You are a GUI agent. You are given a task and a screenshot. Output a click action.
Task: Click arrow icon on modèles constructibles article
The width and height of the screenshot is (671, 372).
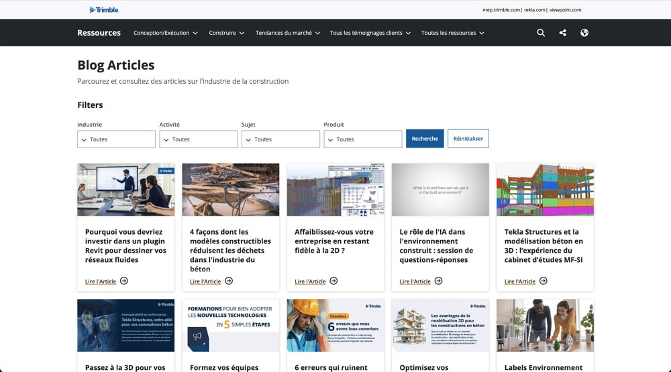pos(229,281)
